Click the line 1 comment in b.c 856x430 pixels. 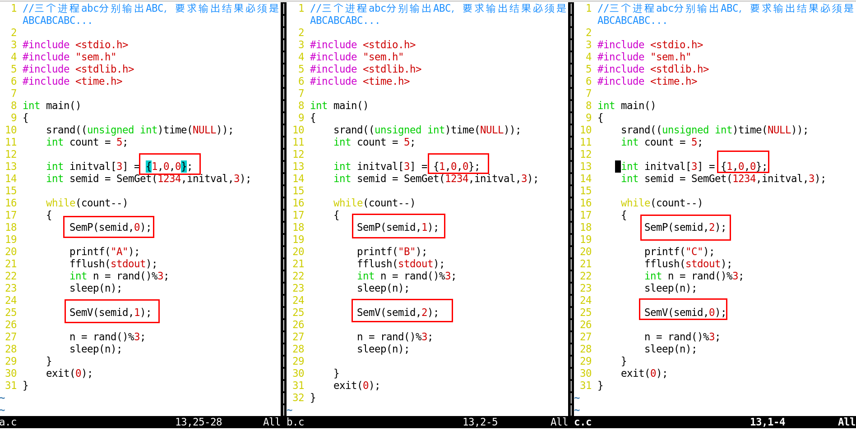pos(439,14)
